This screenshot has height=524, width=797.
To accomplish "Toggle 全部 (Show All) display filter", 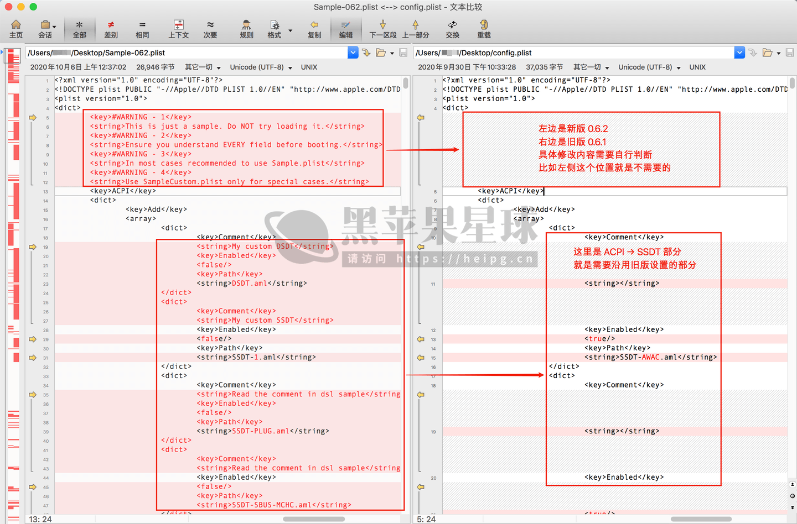I will [80, 29].
